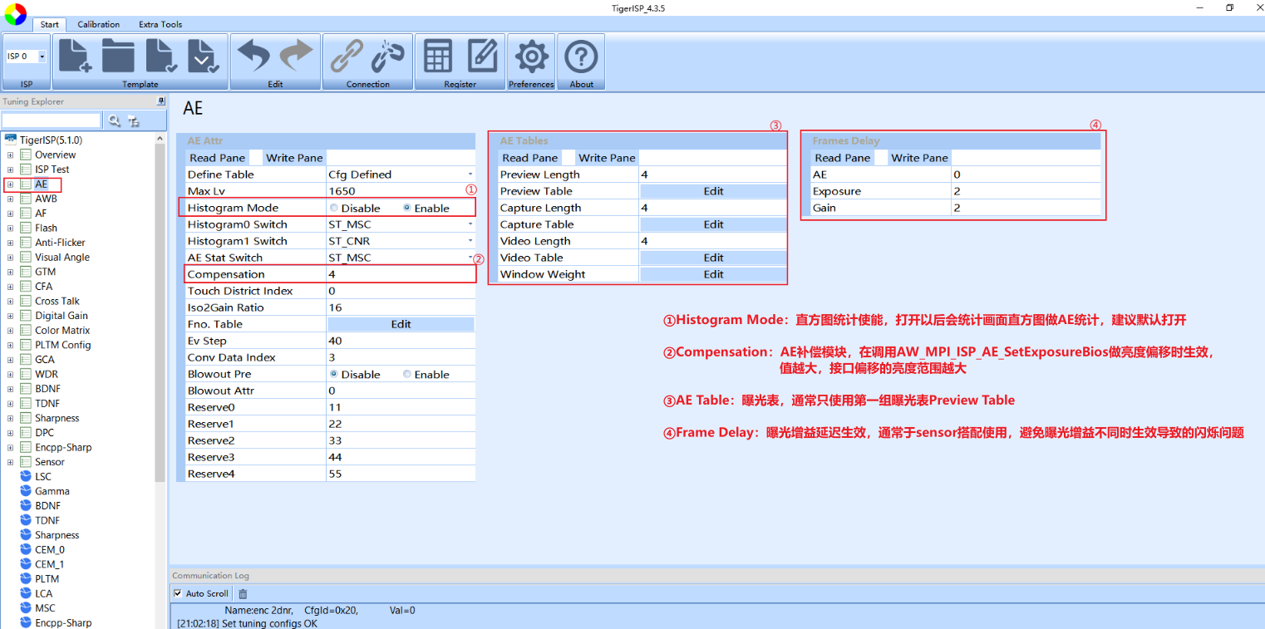The width and height of the screenshot is (1265, 629).
Task: Click Edit for Fno. Table
Action: pos(401,324)
